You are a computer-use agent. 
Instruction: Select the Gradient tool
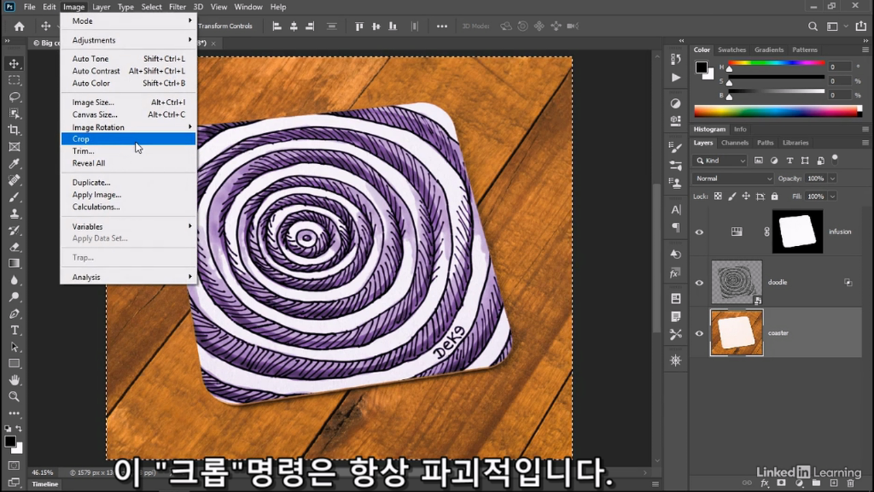coord(14,263)
